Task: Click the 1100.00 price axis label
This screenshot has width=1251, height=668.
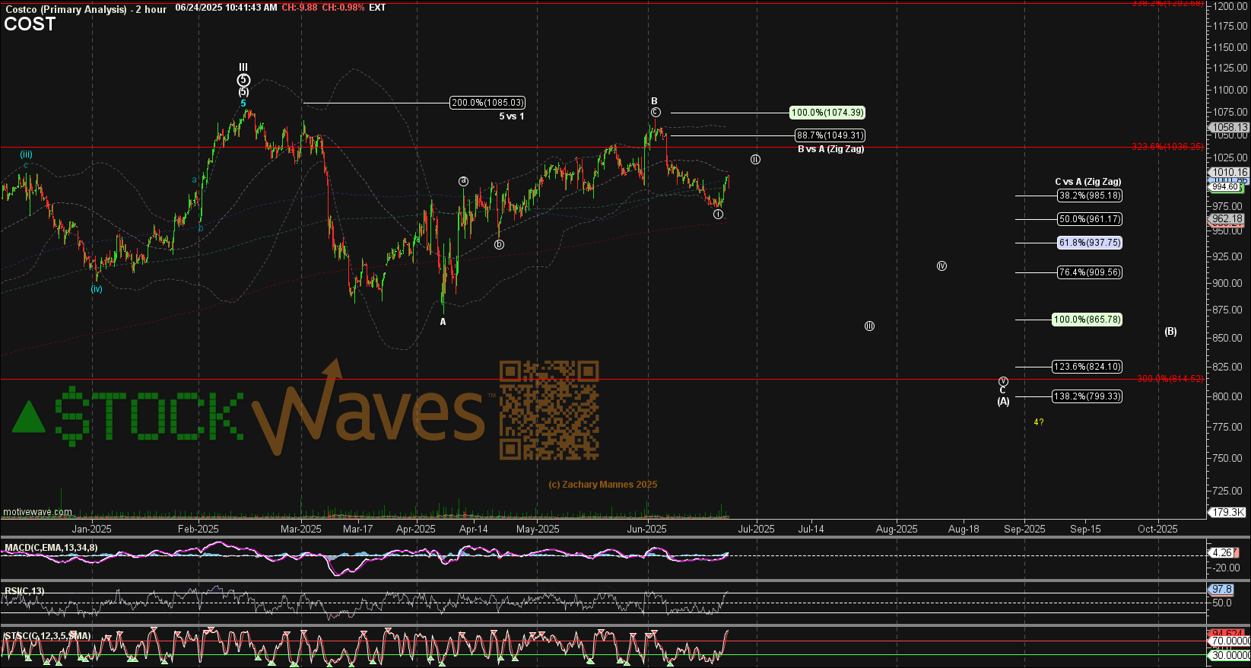Action: tap(1230, 90)
